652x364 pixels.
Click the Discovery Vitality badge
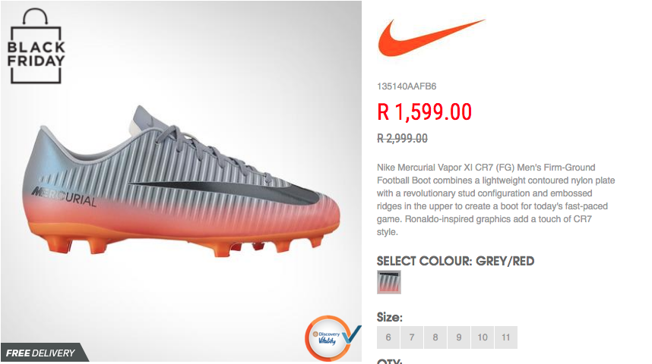tap(333, 338)
